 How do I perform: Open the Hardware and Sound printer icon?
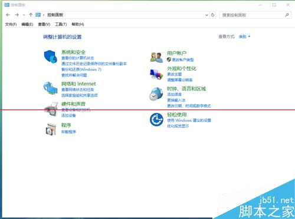tap(51, 109)
